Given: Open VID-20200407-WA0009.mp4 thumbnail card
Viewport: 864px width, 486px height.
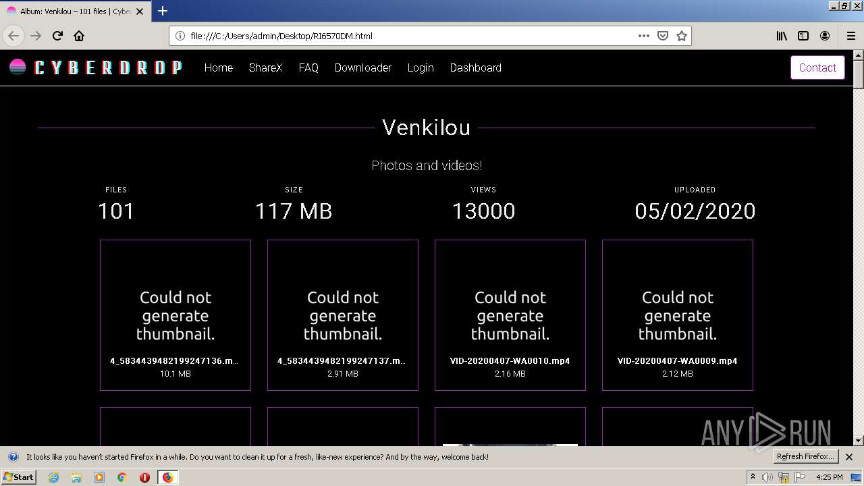Looking at the screenshot, I should pyautogui.click(x=678, y=315).
